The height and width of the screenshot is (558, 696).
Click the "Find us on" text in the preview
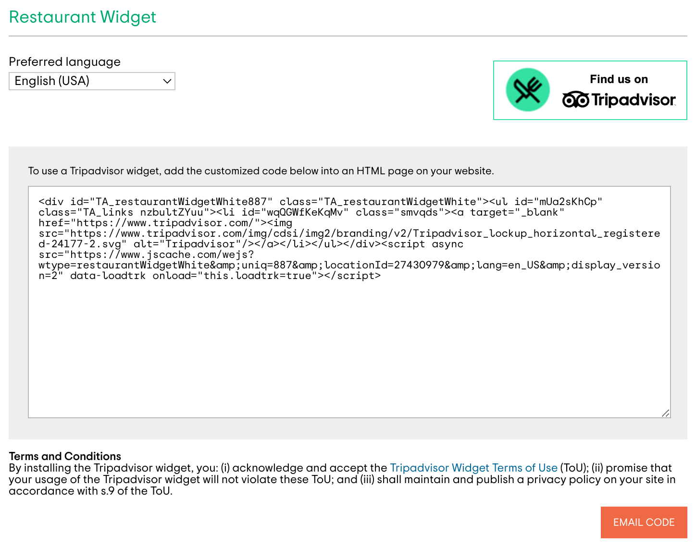pos(619,79)
